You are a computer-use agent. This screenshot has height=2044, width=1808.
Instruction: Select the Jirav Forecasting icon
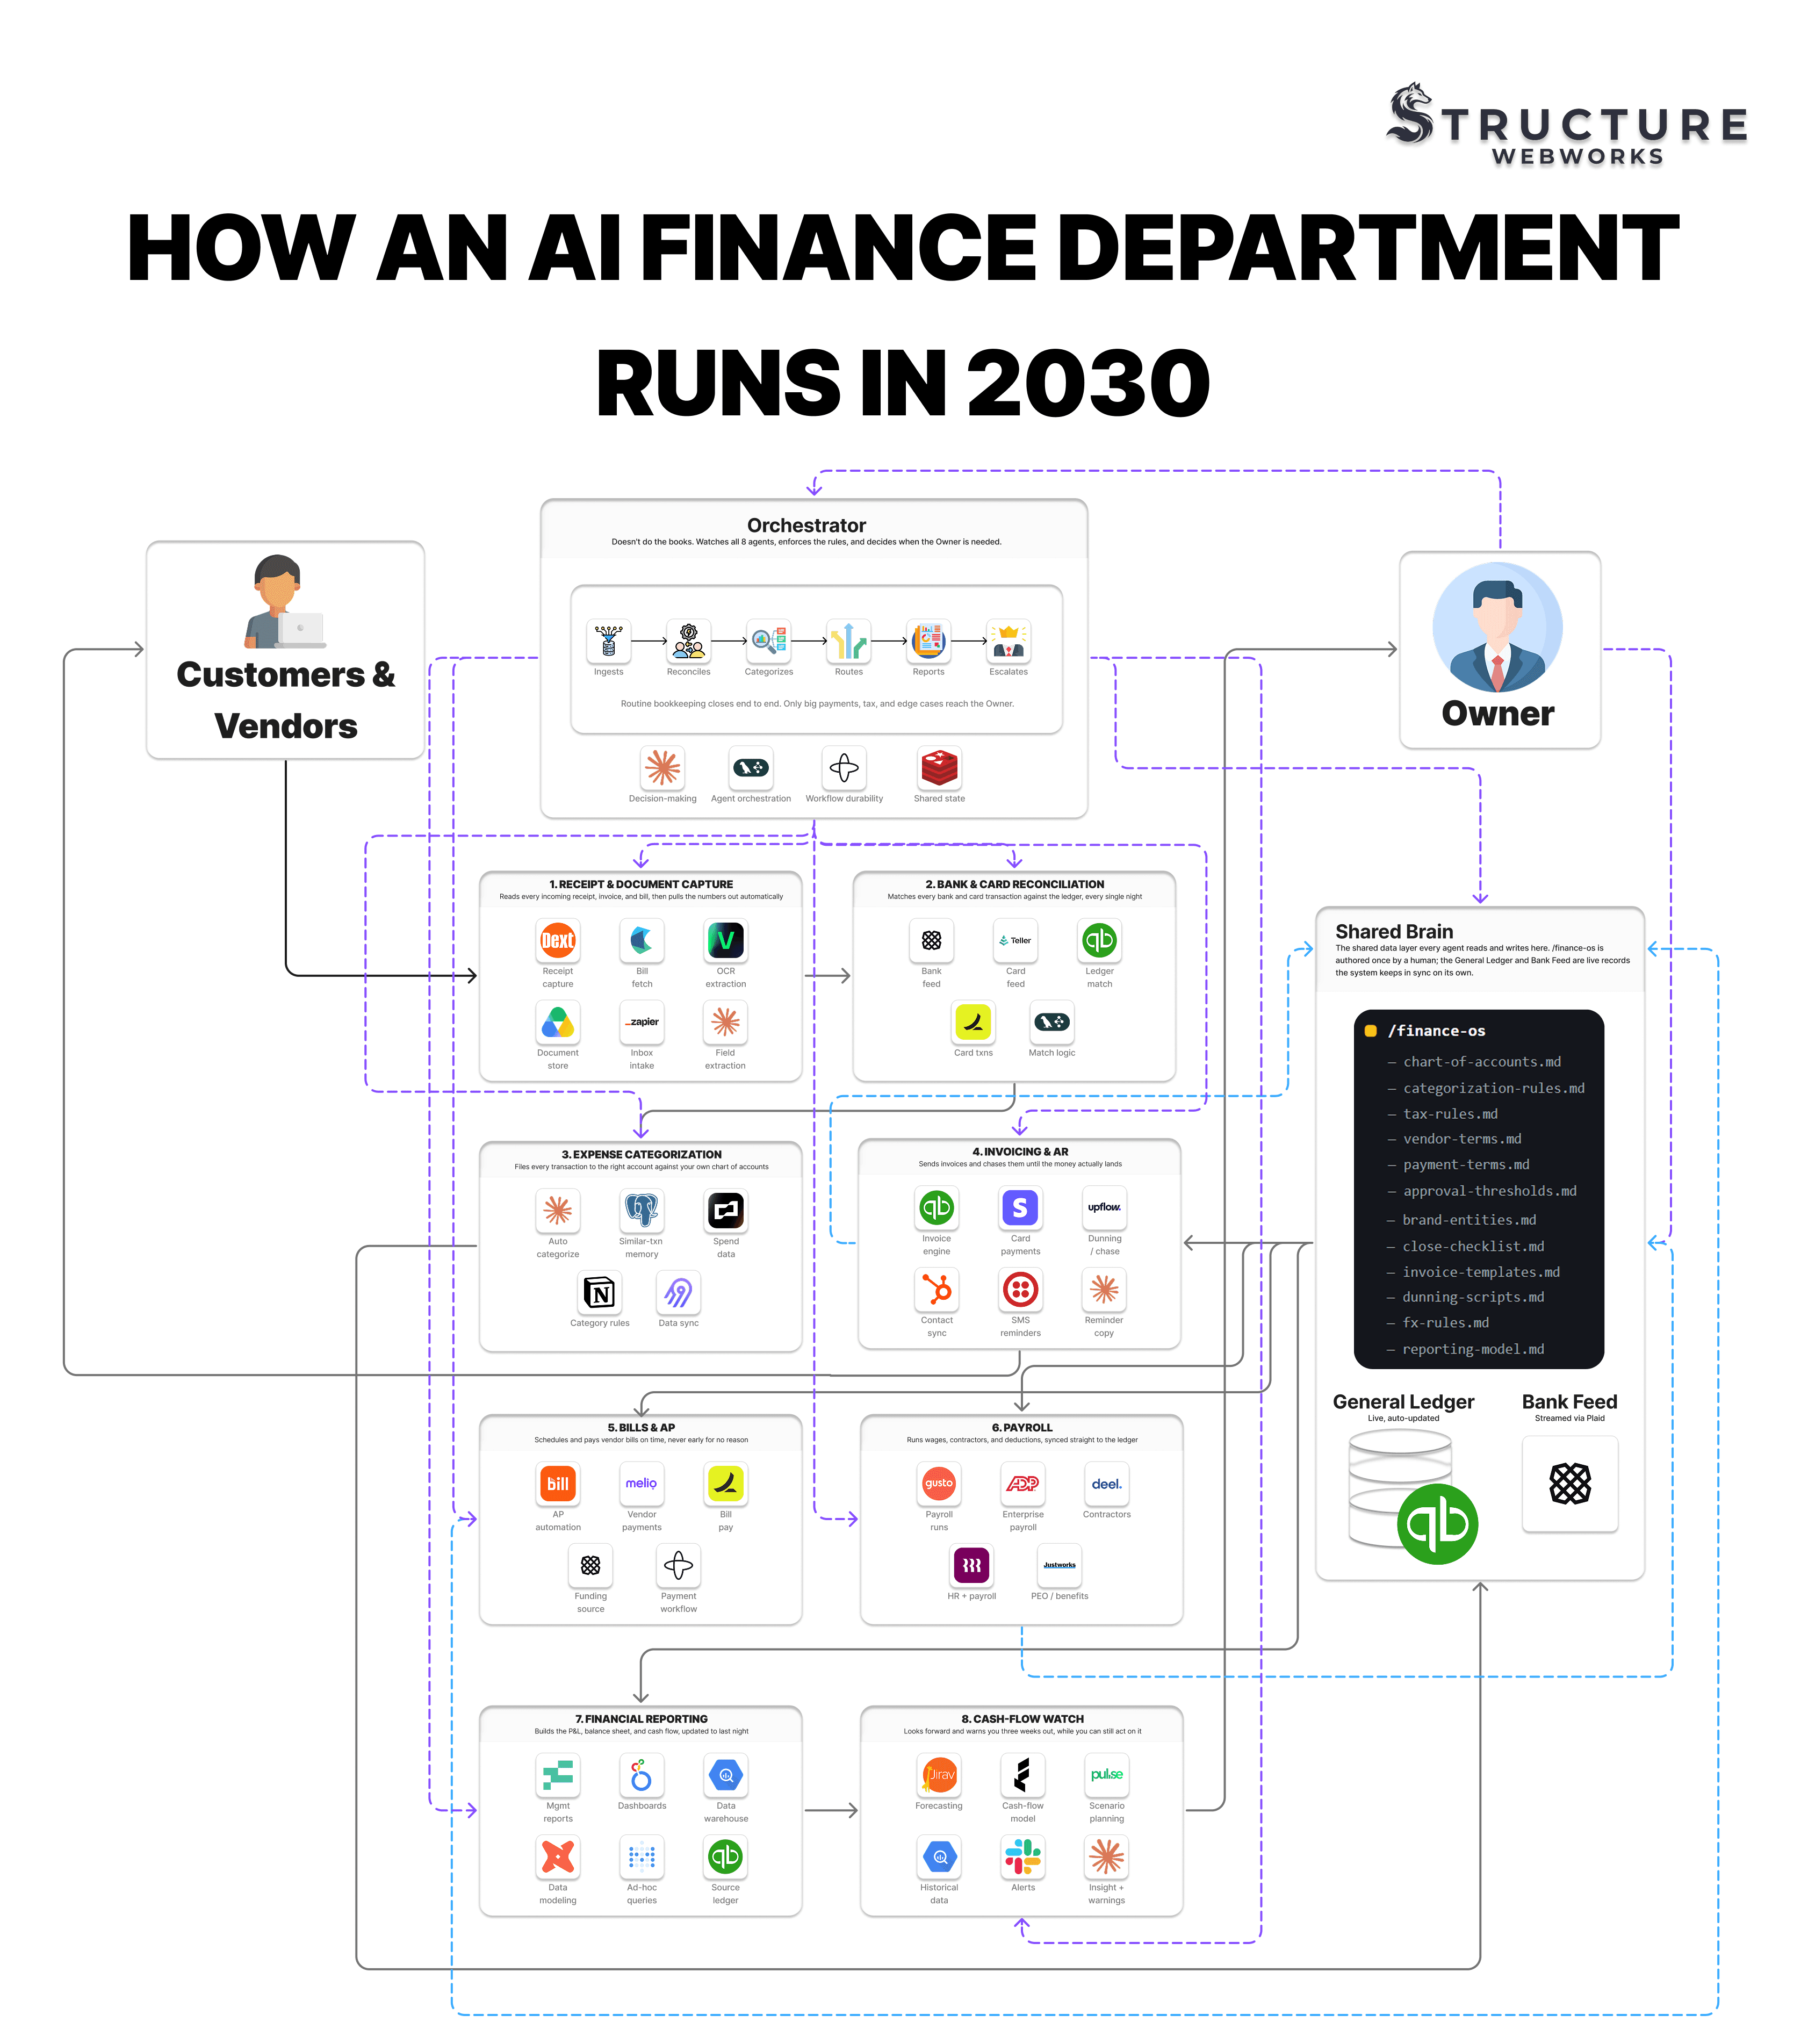click(x=938, y=1776)
